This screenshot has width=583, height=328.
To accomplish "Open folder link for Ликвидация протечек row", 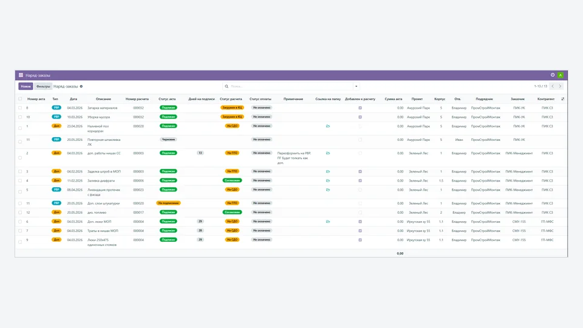I will (x=328, y=190).
